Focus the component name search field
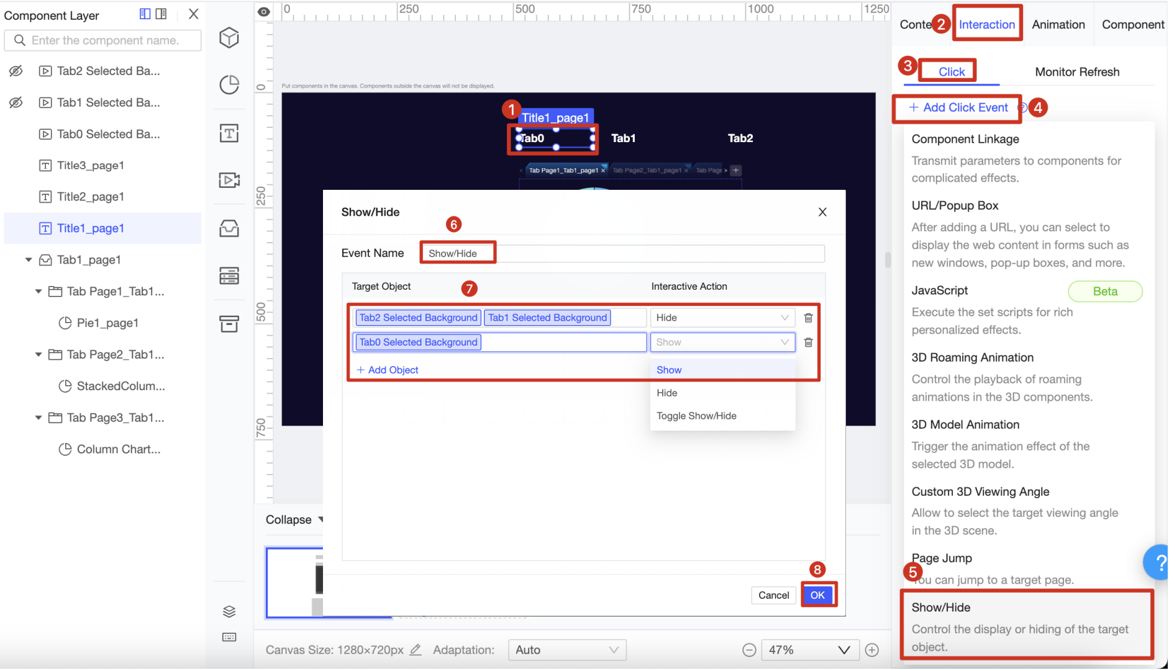The height and width of the screenshot is (670, 1169). [x=103, y=40]
